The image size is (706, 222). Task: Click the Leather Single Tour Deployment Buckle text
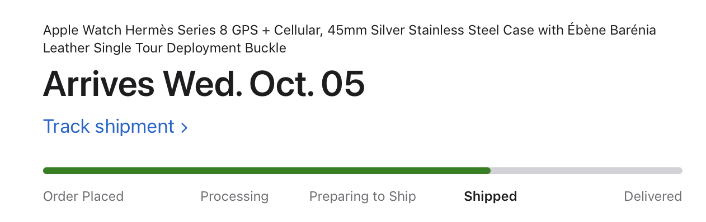[x=164, y=48]
